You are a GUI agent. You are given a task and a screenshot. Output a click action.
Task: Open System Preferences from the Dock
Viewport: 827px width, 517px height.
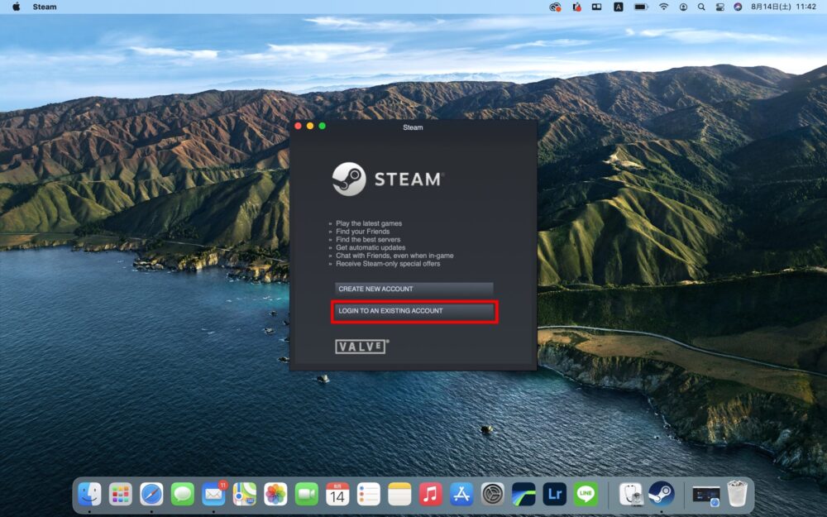(493, 495)
